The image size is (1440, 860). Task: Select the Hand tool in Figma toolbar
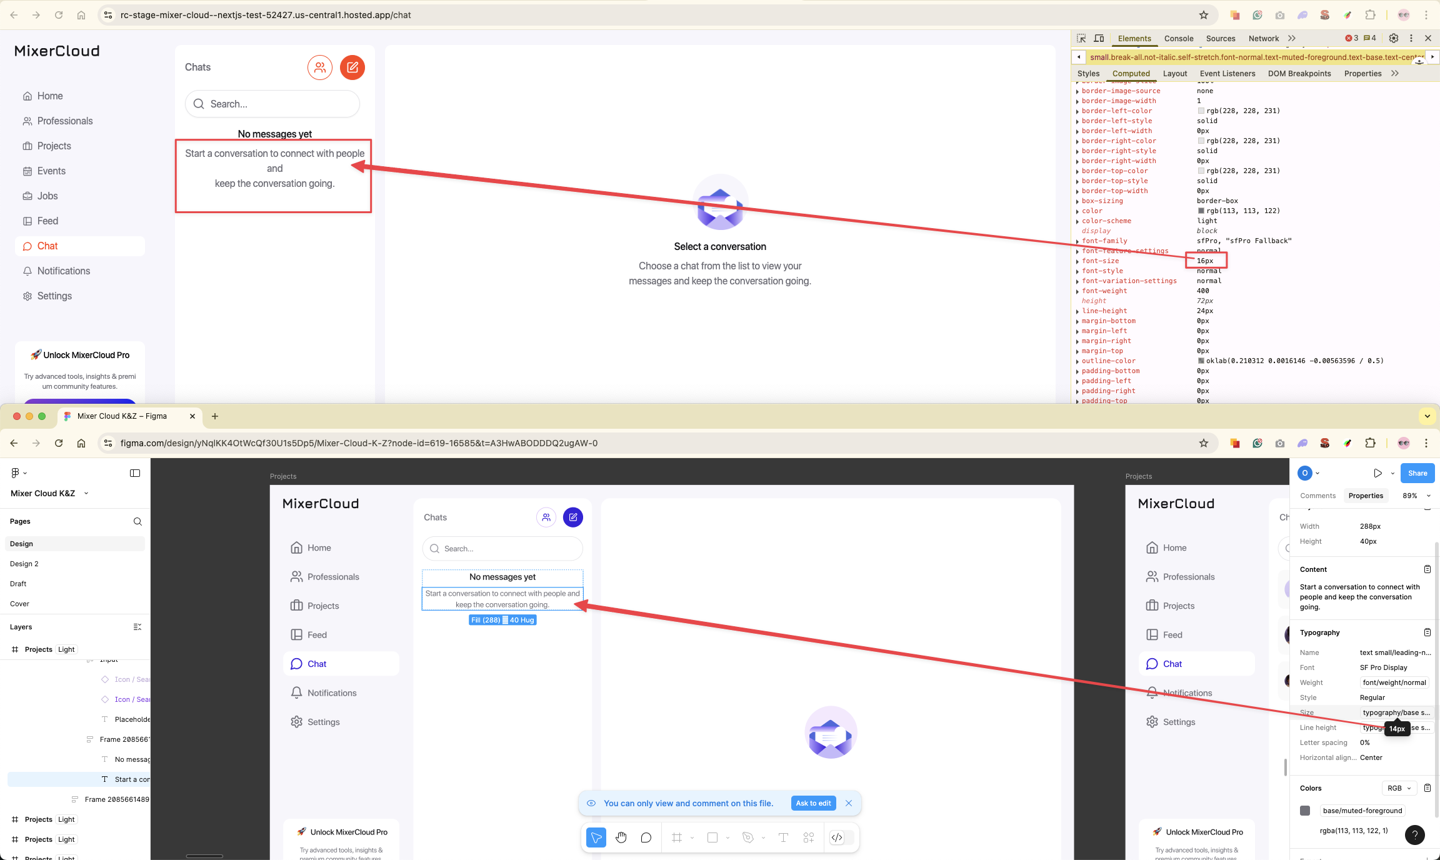click(621, 837)
